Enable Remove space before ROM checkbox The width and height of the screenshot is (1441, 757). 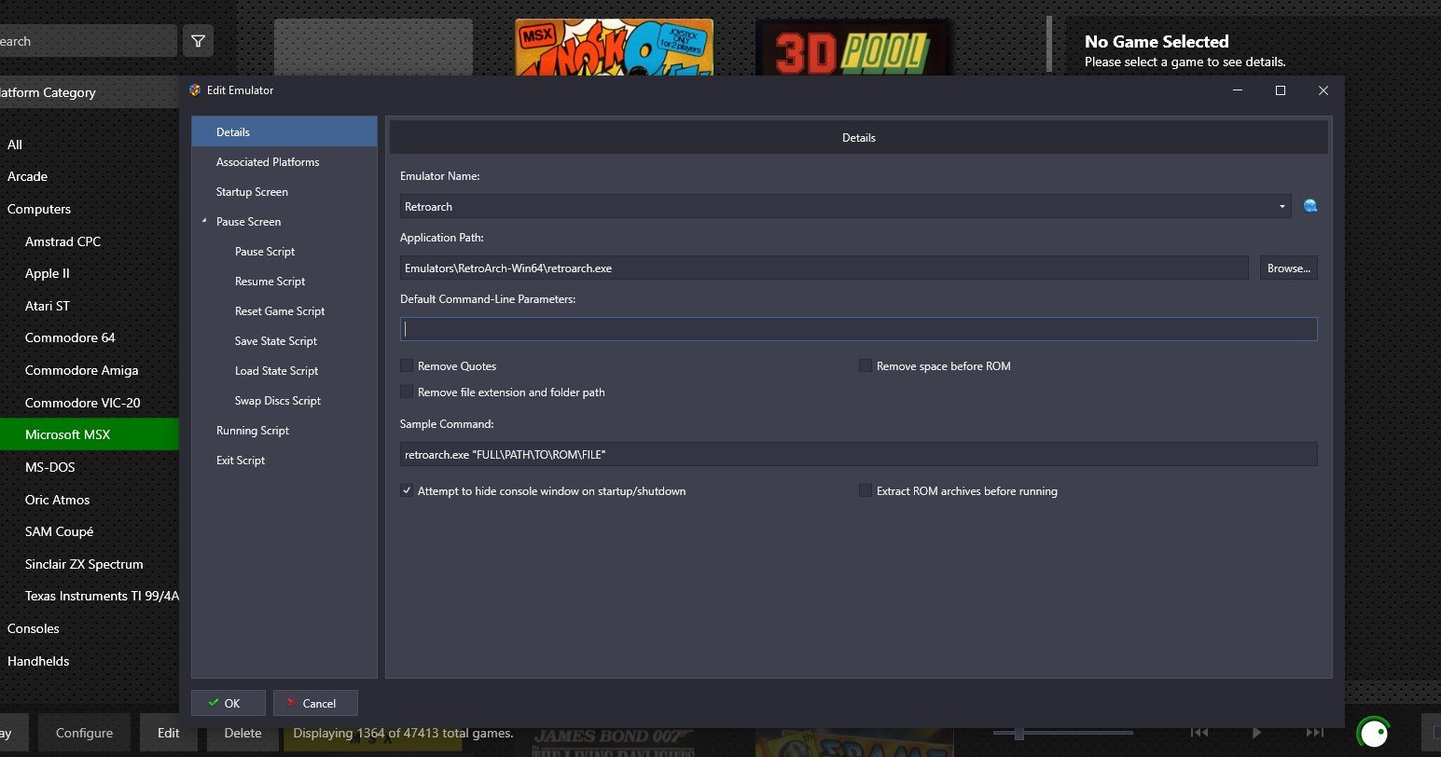click(866, 365)
